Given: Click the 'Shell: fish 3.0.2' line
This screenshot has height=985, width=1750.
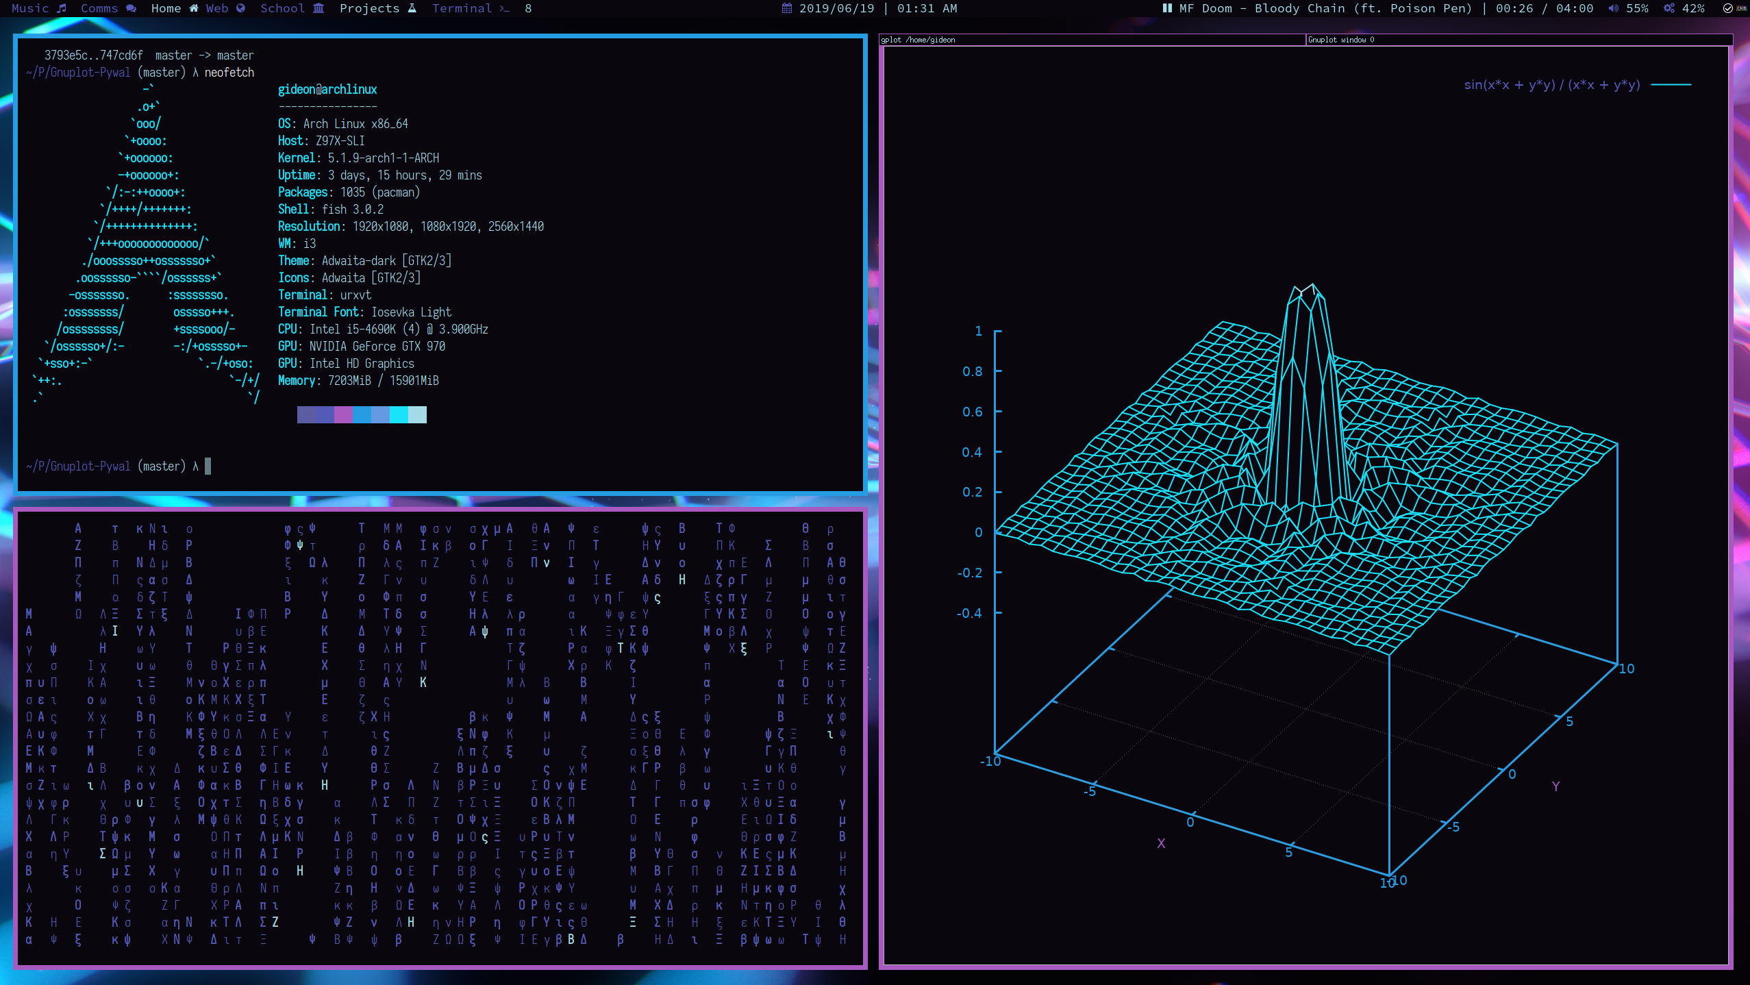Looking at the screenshot, I should coord(330,210).
